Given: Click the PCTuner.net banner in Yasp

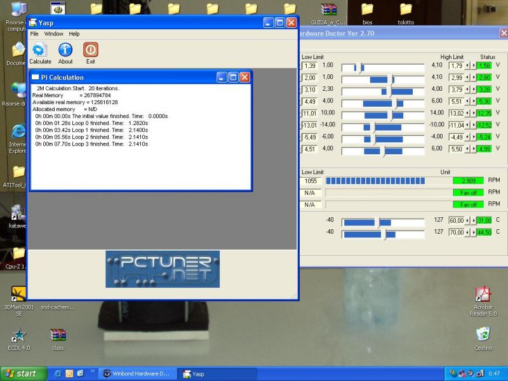Looking at the screenshot, I should [x=163, y=269].
